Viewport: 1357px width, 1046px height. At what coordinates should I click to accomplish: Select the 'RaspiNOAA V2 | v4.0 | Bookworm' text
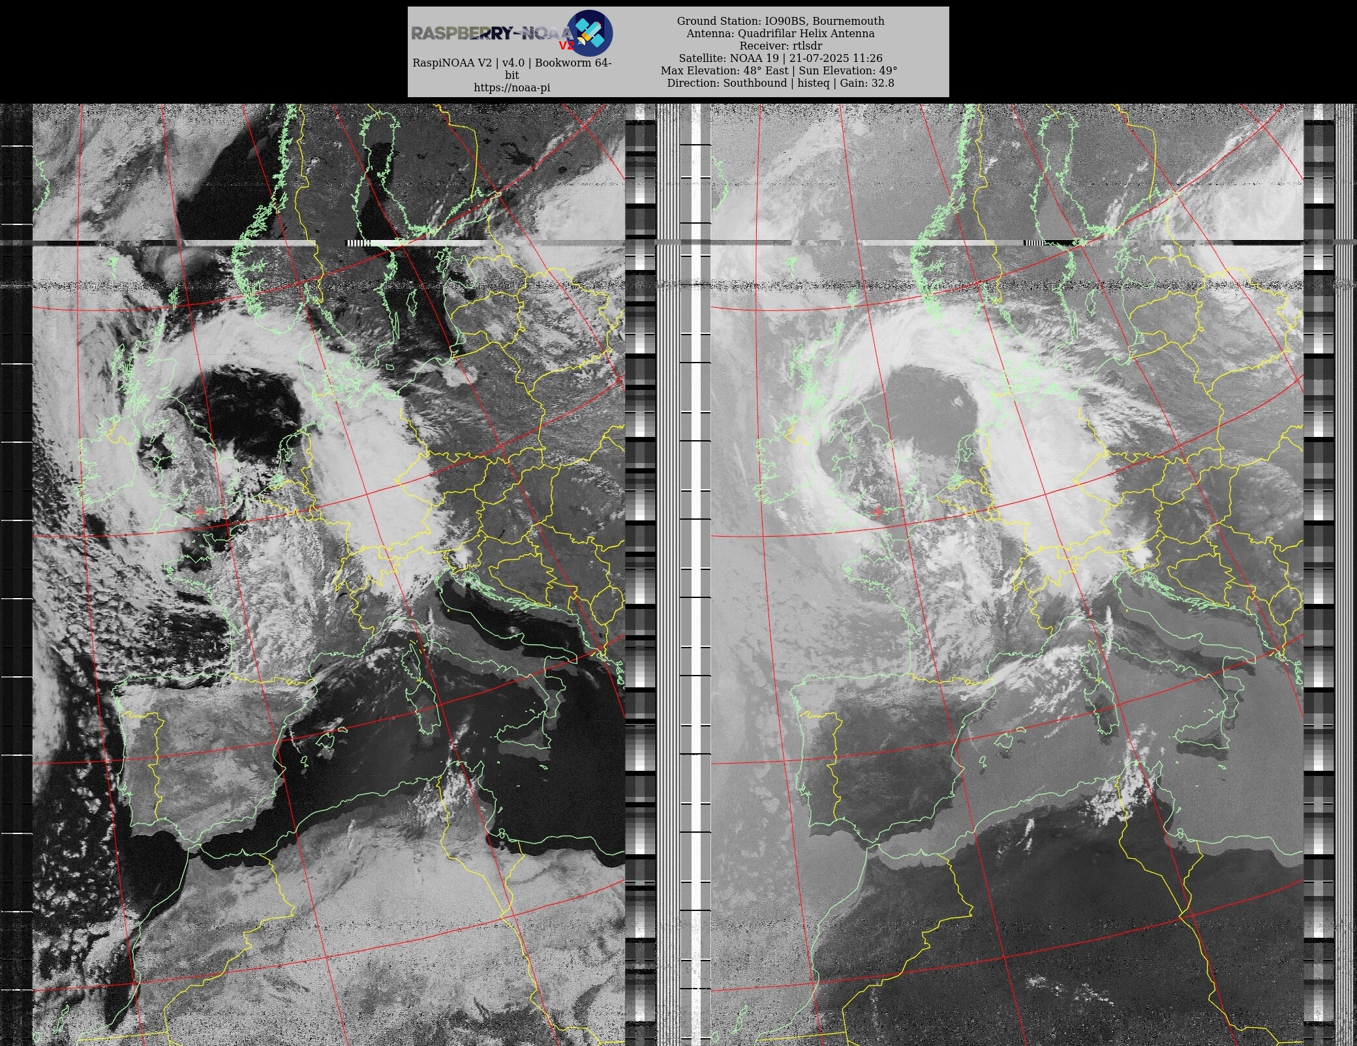[x=512, y=68]
